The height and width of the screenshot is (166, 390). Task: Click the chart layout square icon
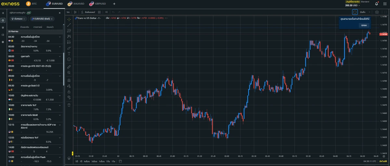click(x=355, y=12)
